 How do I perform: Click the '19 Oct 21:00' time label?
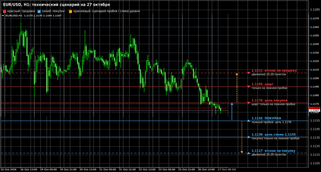(x=68, y=170)
